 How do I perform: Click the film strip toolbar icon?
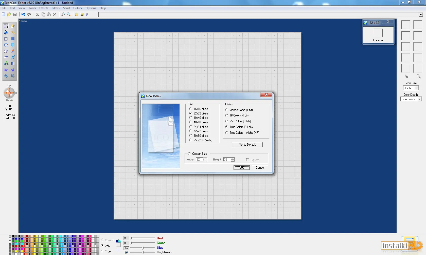(82, 14)
